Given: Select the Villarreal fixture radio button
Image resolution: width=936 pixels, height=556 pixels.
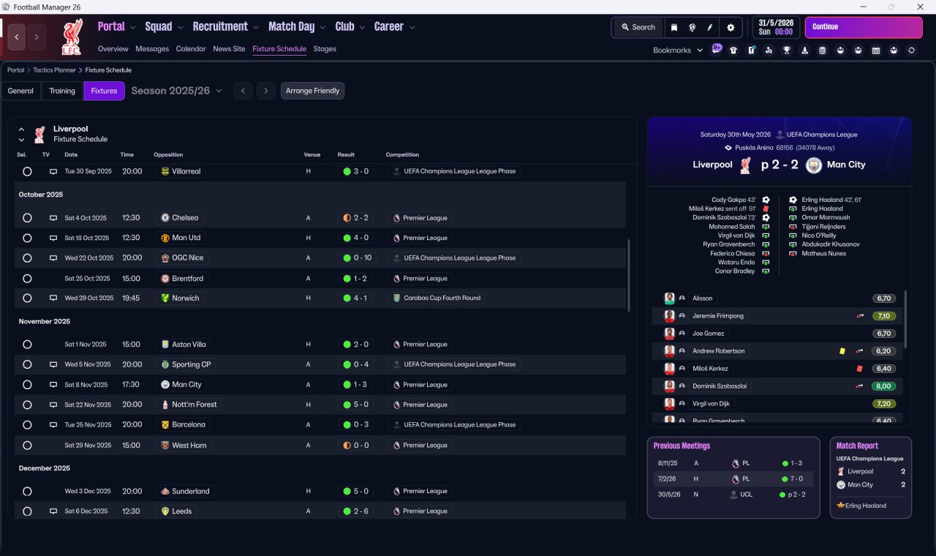Looking at the screenshot, I should click(x=27, y=171).
